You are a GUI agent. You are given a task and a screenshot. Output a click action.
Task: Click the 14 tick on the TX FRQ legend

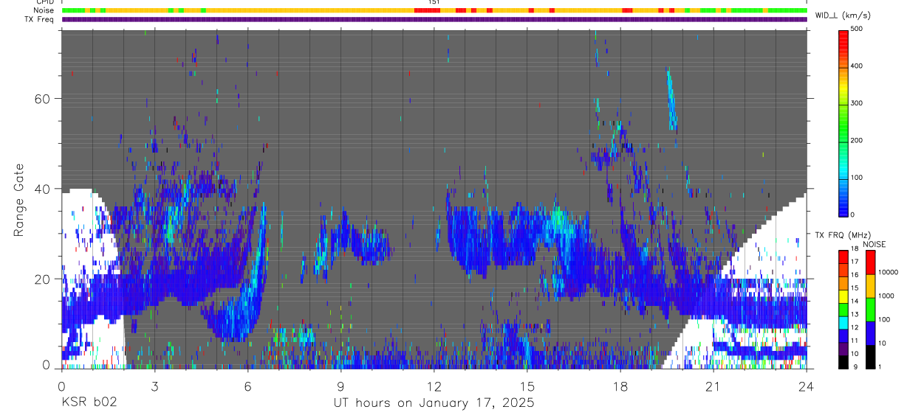tap(855, 301)
